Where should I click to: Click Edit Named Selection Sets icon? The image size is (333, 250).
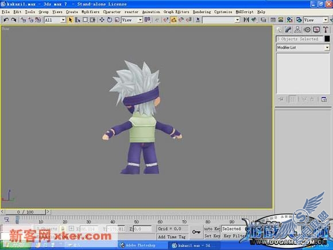[x=198, y=20]
